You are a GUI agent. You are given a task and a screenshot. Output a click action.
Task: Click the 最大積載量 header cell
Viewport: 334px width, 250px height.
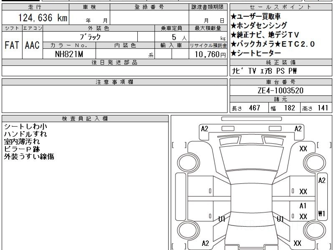tap(208, 28)
